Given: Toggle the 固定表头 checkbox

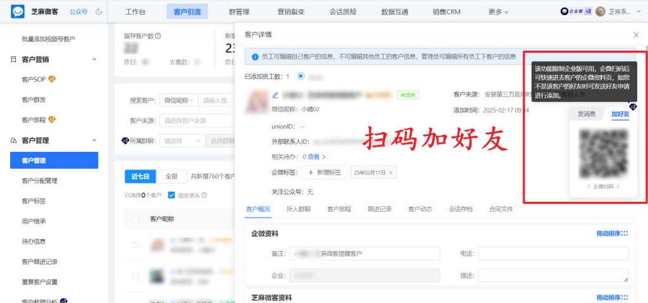Looking at the screenshot, I should pyautogui.click(x=171, y=195).
